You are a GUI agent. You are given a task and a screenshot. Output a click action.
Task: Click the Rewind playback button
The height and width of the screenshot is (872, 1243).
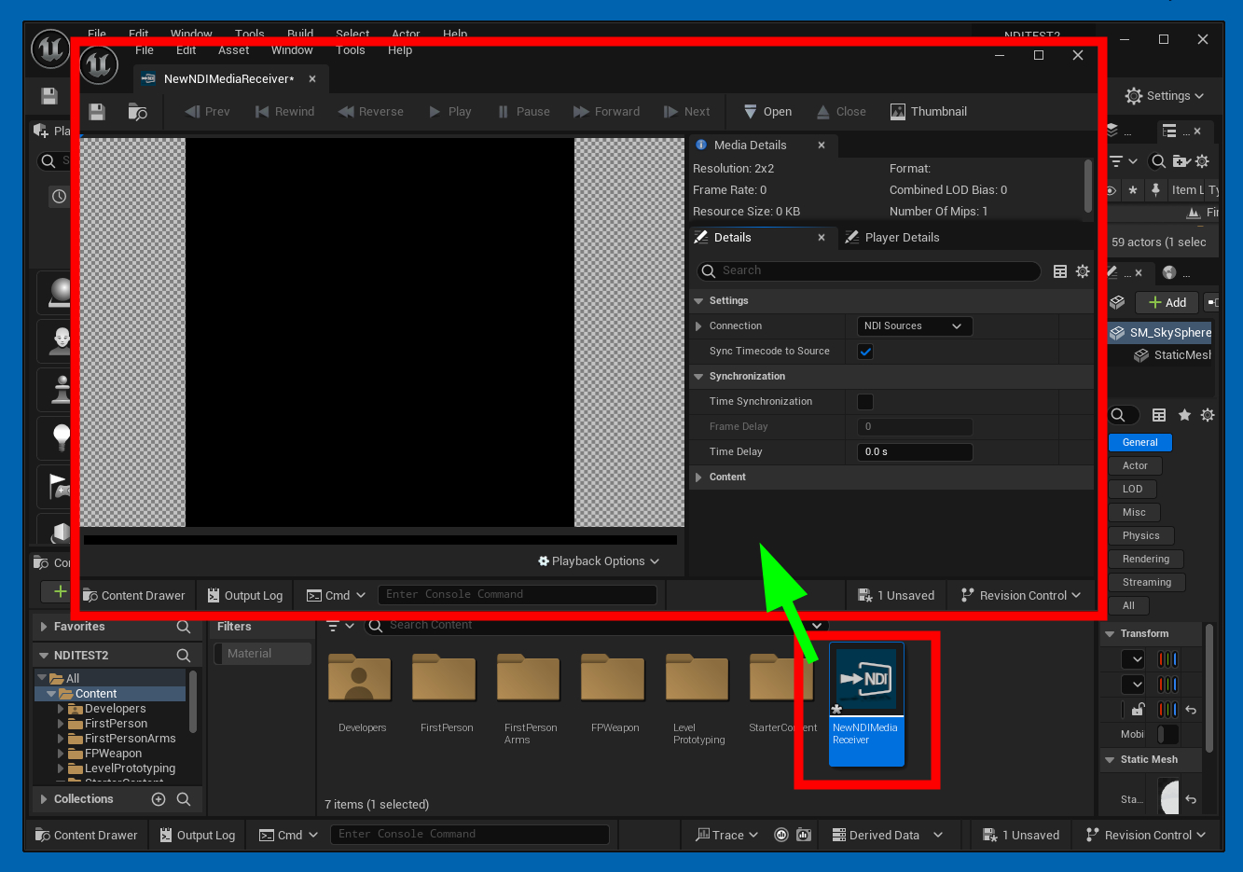(284, 112)
